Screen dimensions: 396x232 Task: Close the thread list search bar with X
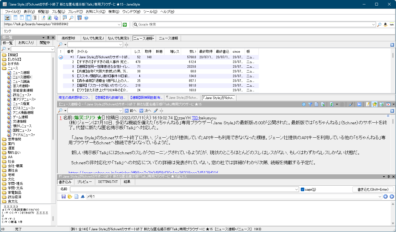pos(392,45)
